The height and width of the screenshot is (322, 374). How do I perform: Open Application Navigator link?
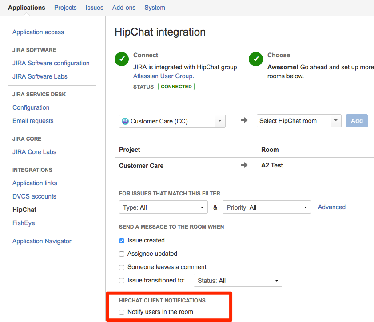pos(42,241)
